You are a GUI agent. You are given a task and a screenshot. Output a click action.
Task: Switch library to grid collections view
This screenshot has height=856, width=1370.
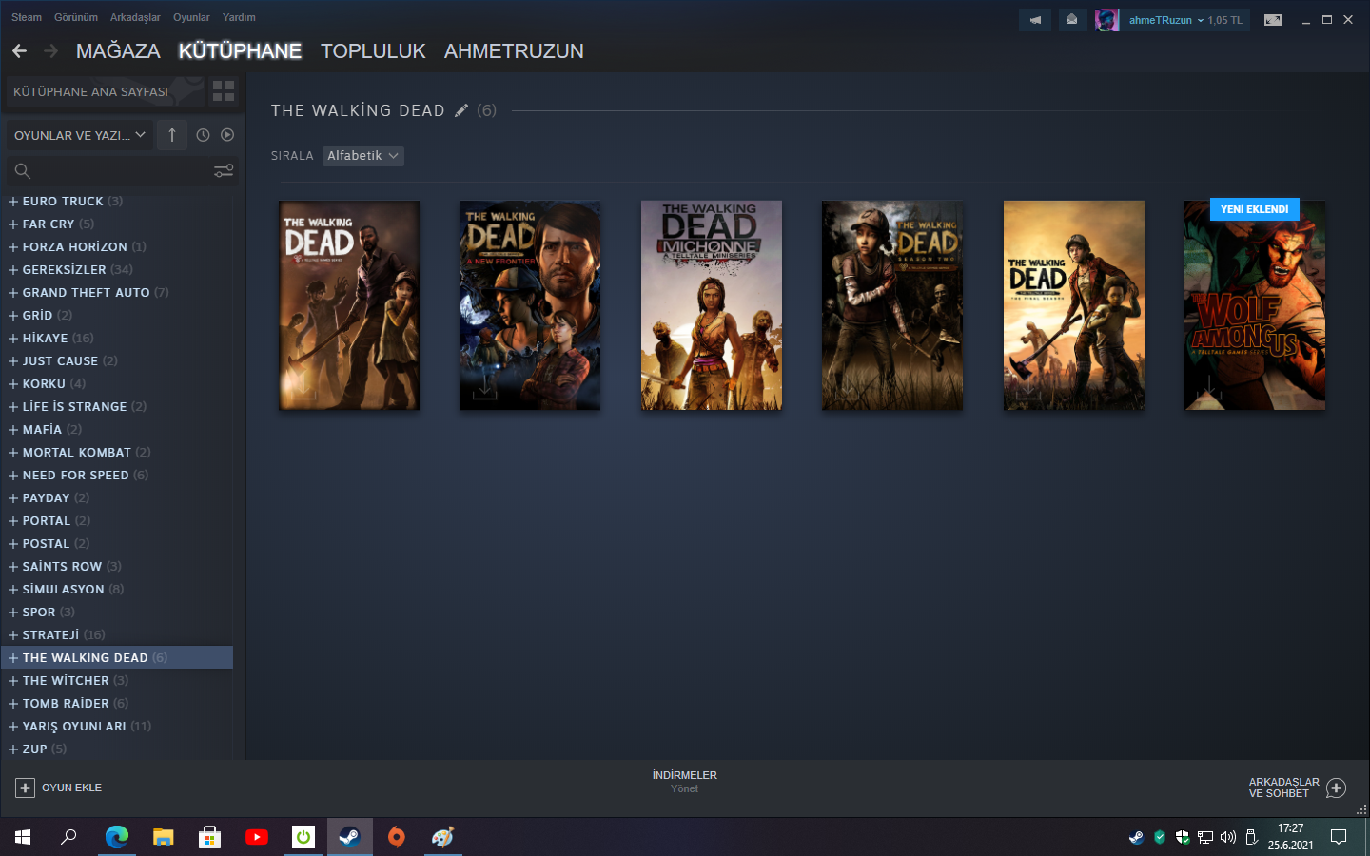point(224,91)
